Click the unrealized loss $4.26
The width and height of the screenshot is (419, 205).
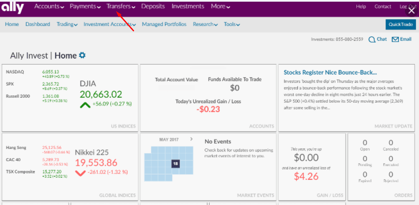tap(306, 176)
